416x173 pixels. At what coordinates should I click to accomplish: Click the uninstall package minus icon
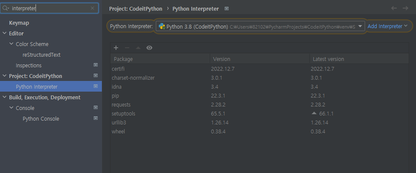pyautogui.click(x=127, y=48)
